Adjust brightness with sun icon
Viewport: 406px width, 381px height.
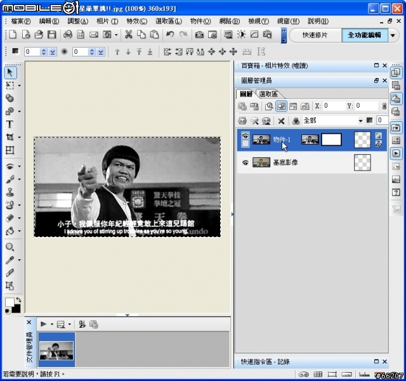241,34
